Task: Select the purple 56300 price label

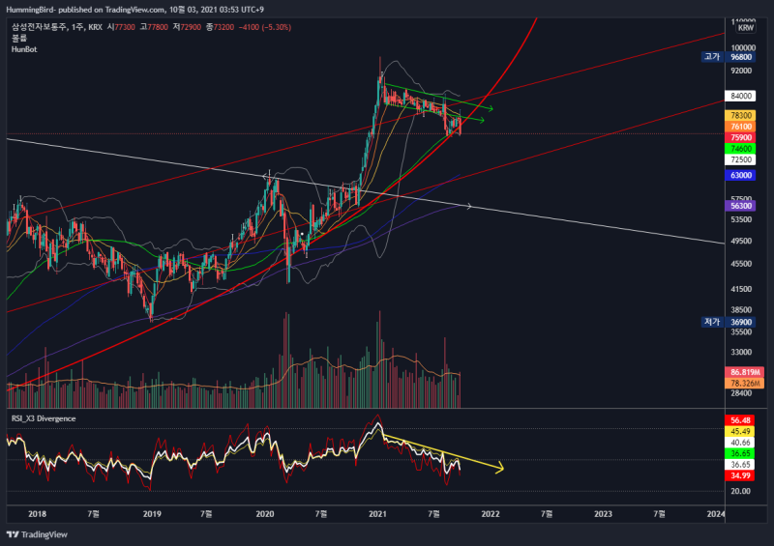Action: [740, 206]
